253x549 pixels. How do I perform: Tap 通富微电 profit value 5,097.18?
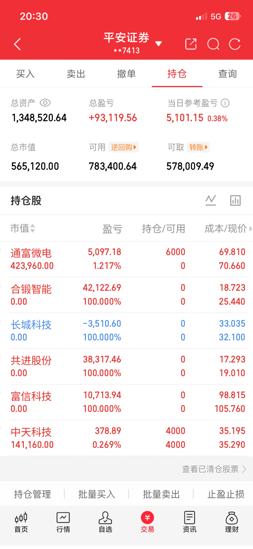coord(104,252)
